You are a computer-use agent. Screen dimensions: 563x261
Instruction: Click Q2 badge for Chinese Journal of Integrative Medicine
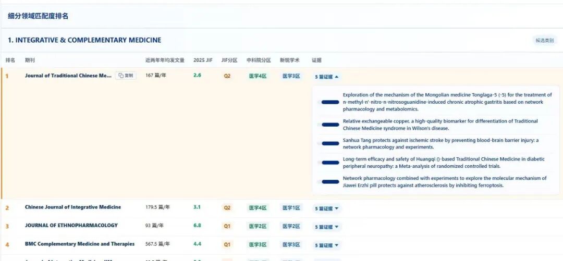point(227,208)
